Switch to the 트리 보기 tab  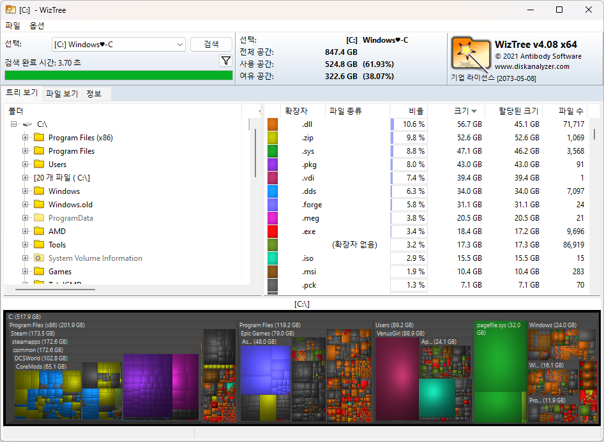(x=22, y=92)
